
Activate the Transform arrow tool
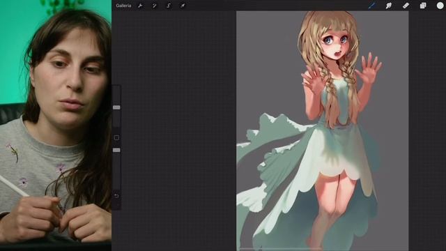[183, 6]
